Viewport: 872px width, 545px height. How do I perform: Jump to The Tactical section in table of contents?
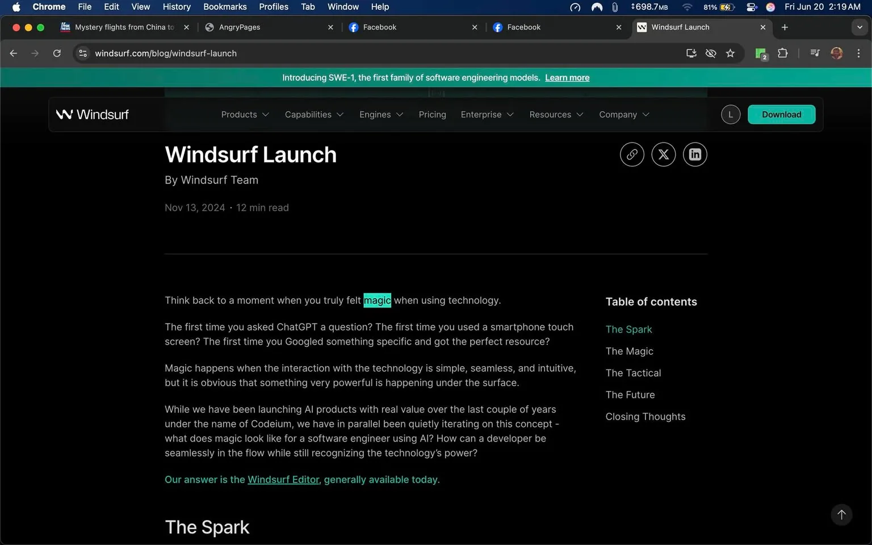pyautogui.click(x=633, y=373)
